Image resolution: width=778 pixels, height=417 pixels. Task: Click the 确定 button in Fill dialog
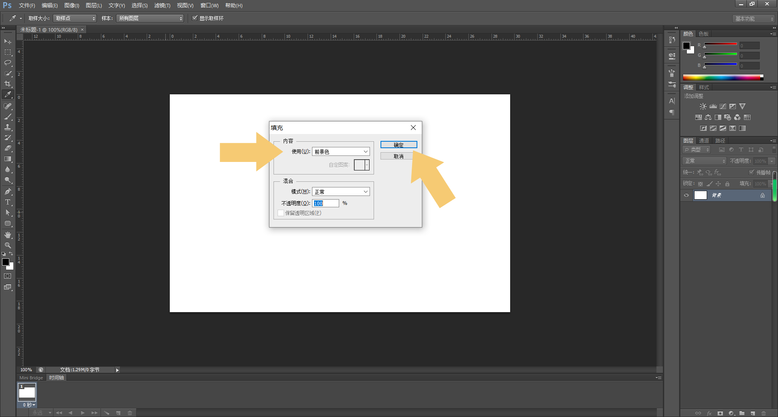pyautogui.click(x=399, y=145)
